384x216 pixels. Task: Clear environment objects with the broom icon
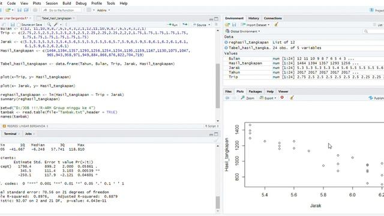(x=276, y=25)
